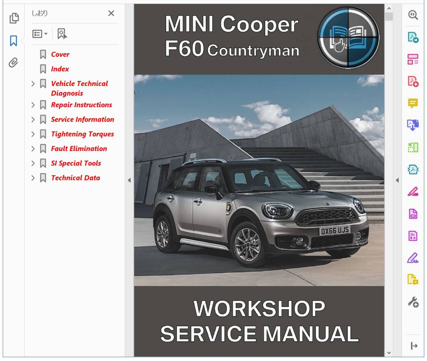
Task: Open the Compress PDF tool
Action: pyautogui.click(x=413, y=169)
